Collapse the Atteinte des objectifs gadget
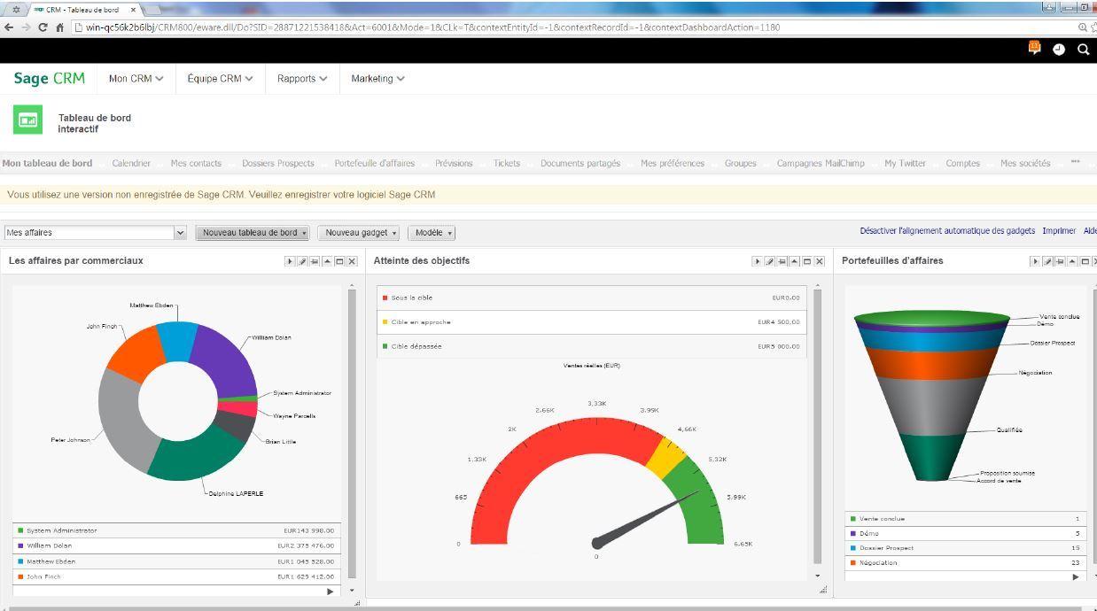 pyautogui.click(x=794, y=261)
